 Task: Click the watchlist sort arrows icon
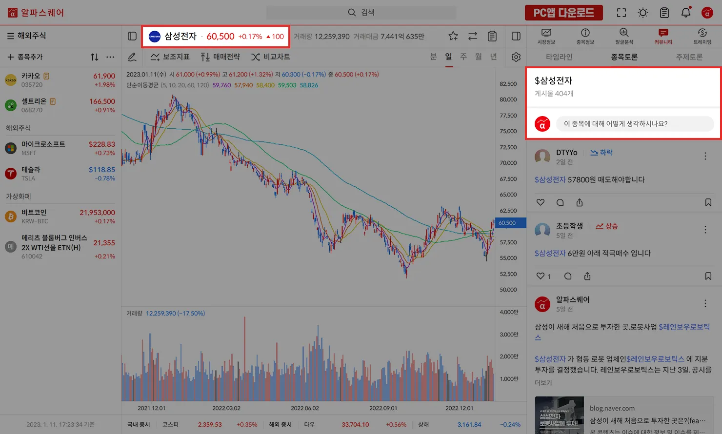[x=95, y=57]
